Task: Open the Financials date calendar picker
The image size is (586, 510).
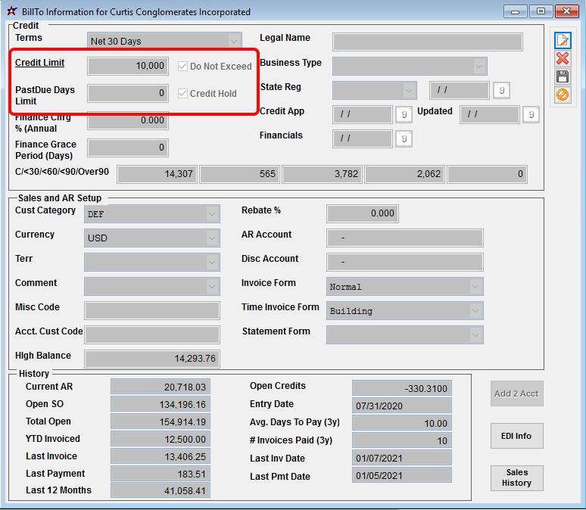Action: (x=405, y=138)
